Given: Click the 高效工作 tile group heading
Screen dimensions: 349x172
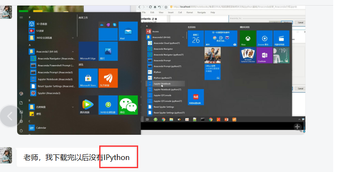Looking at the screenshot, I should pos(83,18).
